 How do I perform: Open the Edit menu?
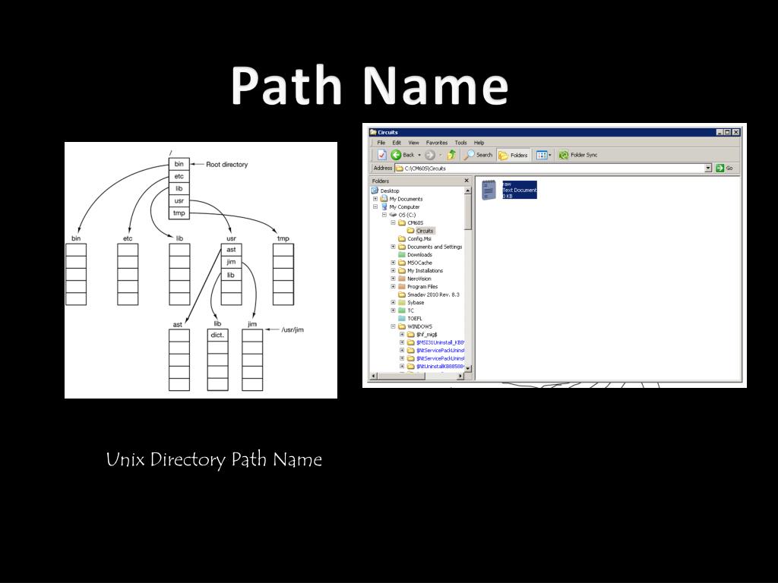coord(397,143)
